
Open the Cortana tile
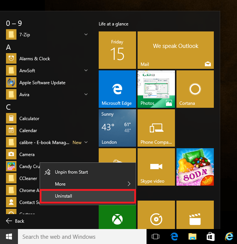click(195, 89)
